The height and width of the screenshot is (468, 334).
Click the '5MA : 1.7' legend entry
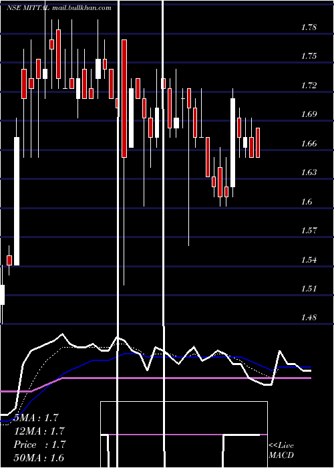coord(36,418)
